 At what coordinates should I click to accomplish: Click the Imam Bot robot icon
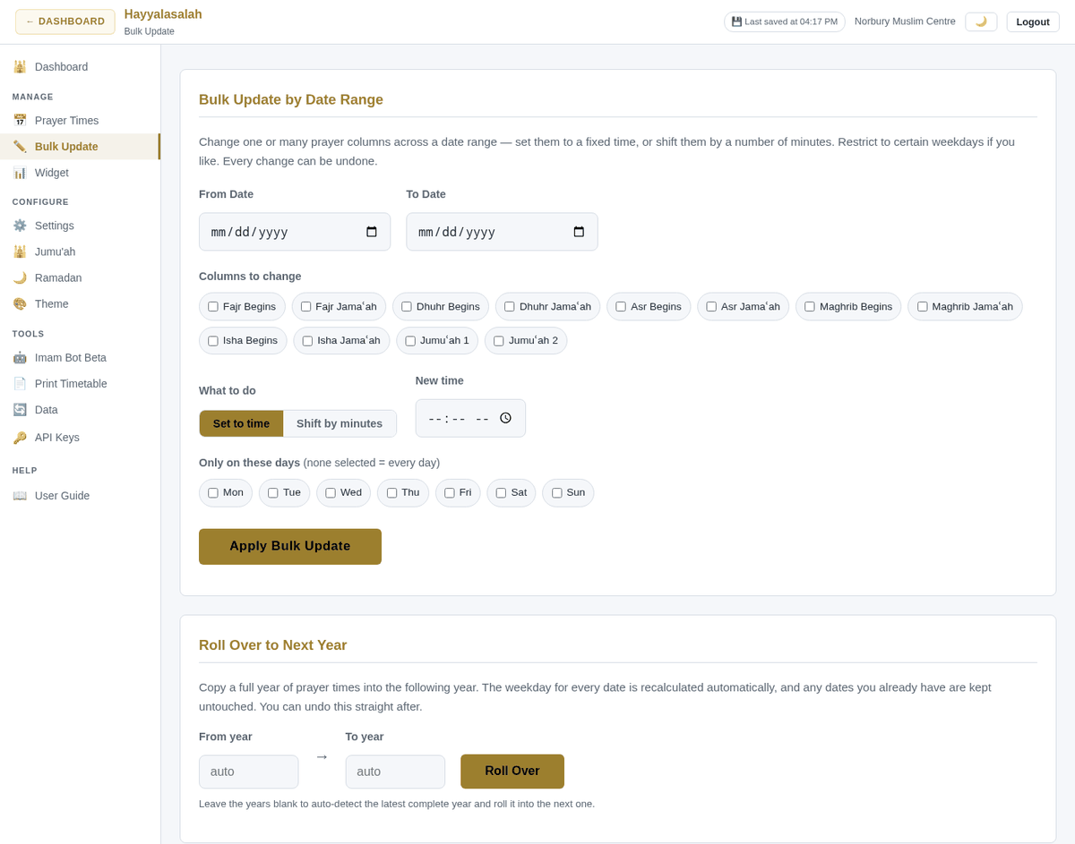pyautogui.click(x=20, y=357)
